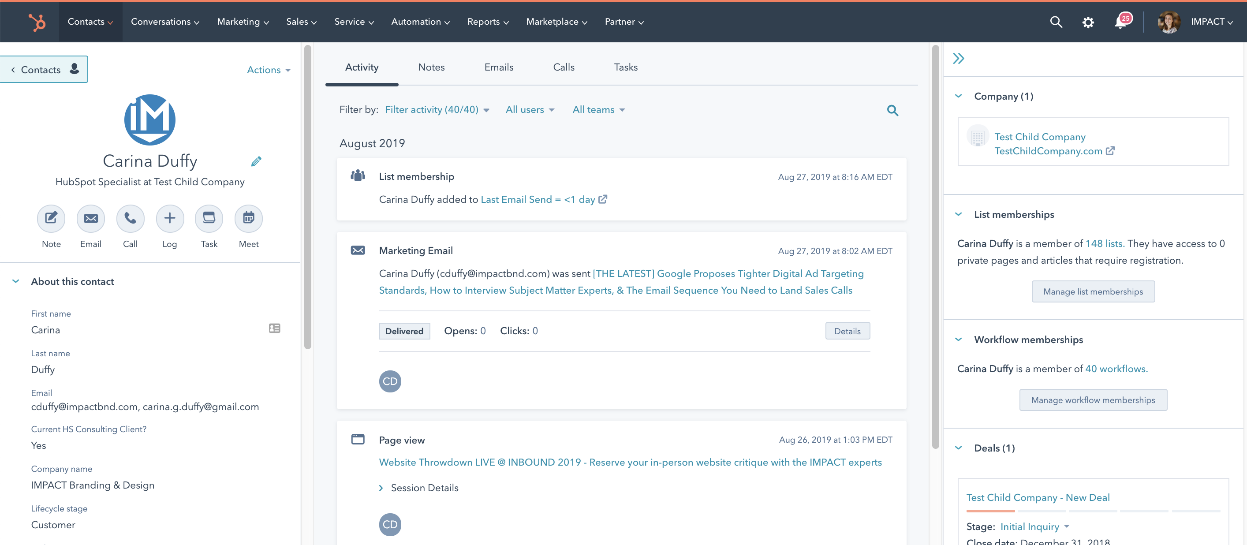Click CD avatar under Marketing Email card
This screenshot has height=545, width=1247.
[x=390, y=381]
